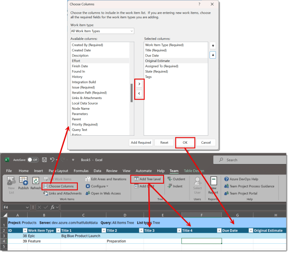Viewport: 289px width, 253px height.
Task: Click the New List icon
Action: click(11, 185)
